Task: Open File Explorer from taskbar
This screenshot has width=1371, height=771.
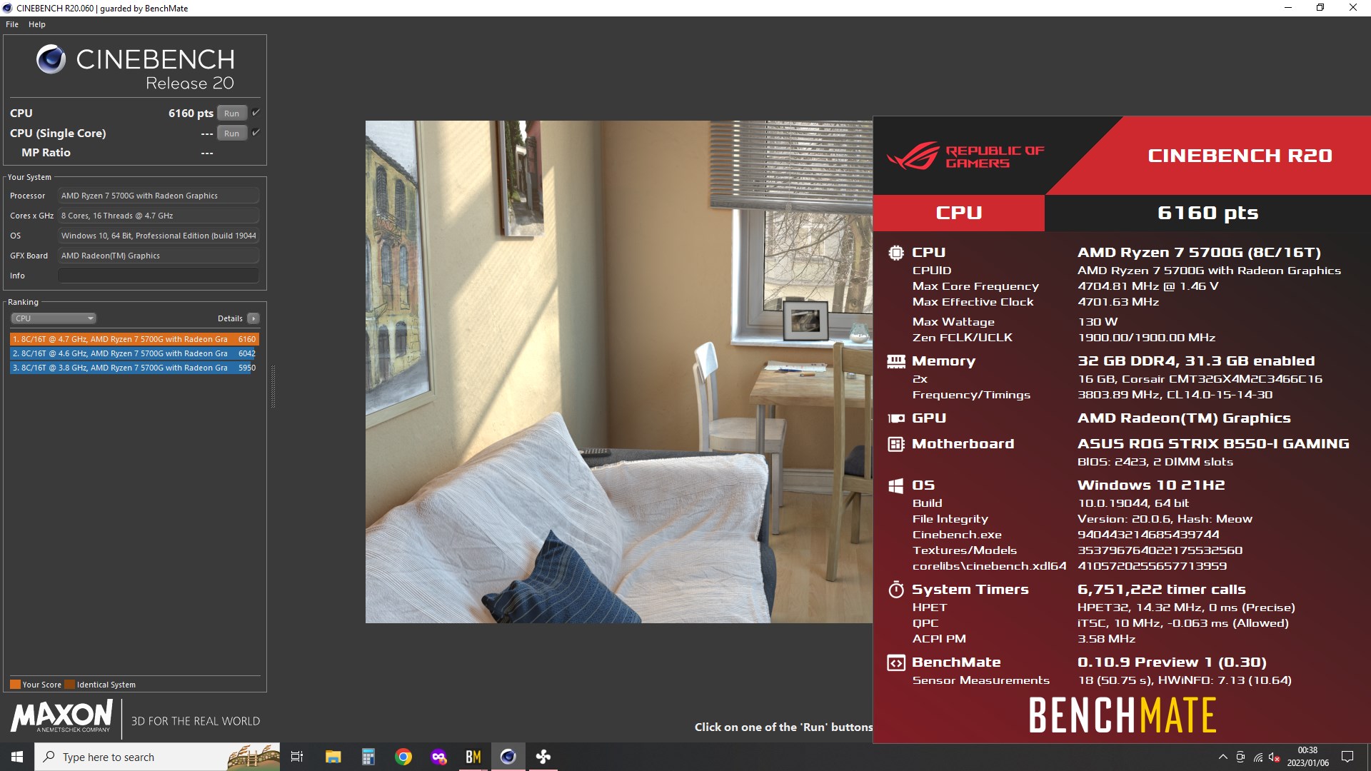Action: [333, 757]
